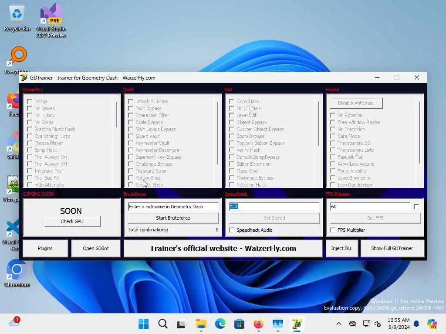Open the Plugins button
The image size is (446, 334).
45,248
